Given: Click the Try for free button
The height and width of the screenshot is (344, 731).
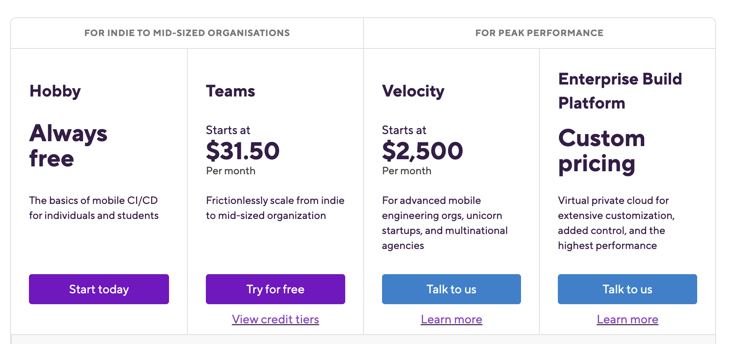Looking at the screenshot, I should (275, 289).
